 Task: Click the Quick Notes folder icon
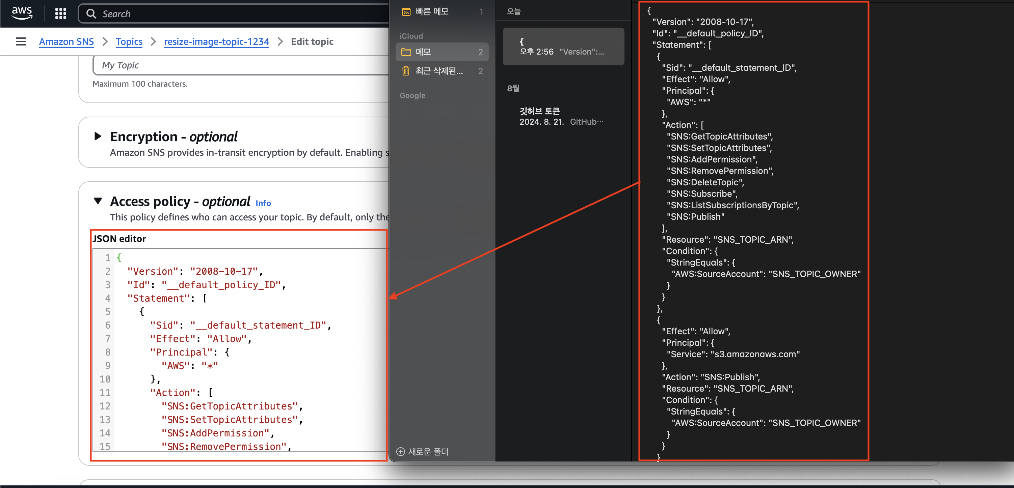406,12
